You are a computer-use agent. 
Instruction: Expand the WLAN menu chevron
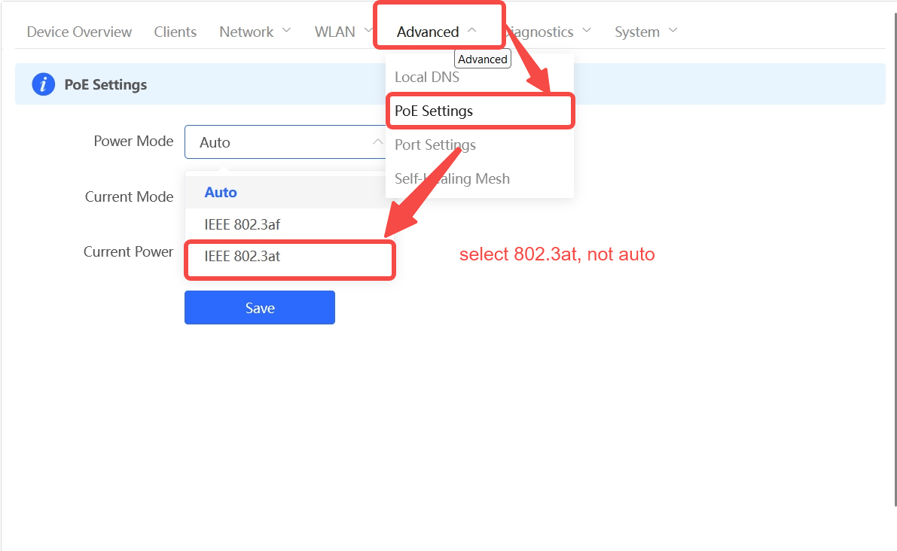point(368,31)
